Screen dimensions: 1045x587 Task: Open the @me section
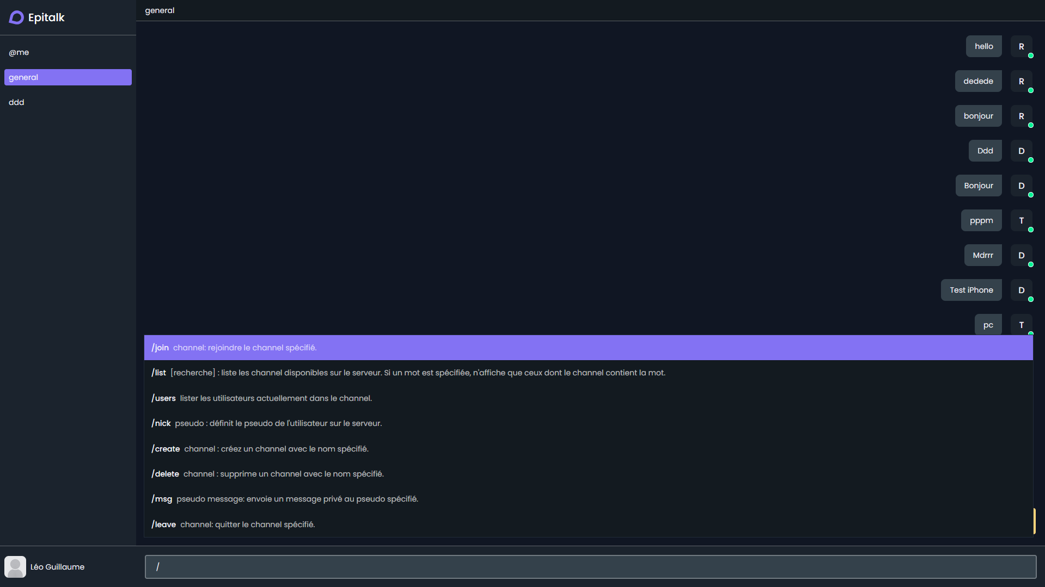pyautogui.click(x=20, y=52)
